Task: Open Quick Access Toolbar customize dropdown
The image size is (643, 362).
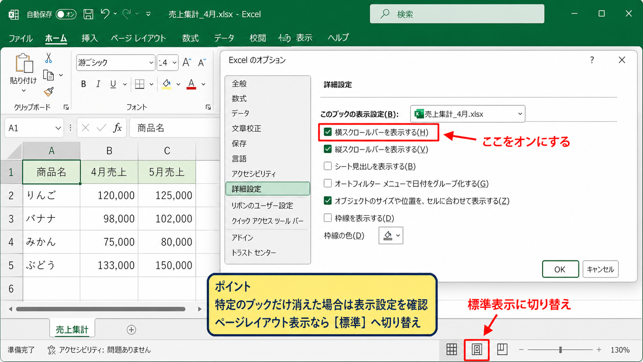Action: pos(148,14)
